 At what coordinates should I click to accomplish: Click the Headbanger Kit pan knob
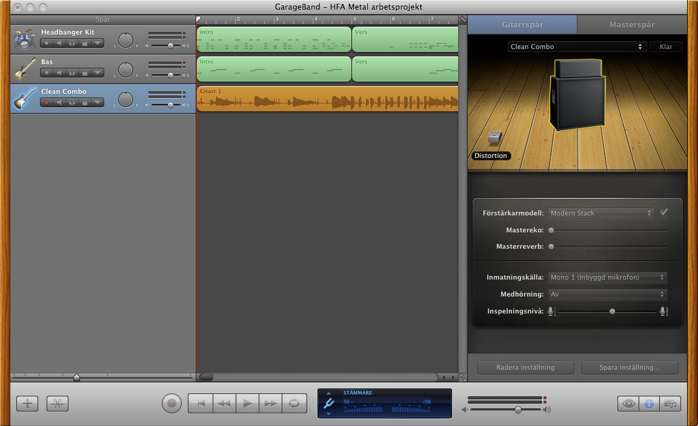tap(125, 40)
